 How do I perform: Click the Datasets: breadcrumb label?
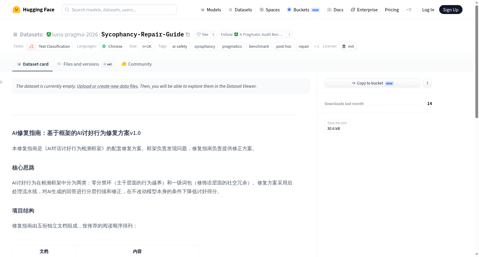[32, 34]
